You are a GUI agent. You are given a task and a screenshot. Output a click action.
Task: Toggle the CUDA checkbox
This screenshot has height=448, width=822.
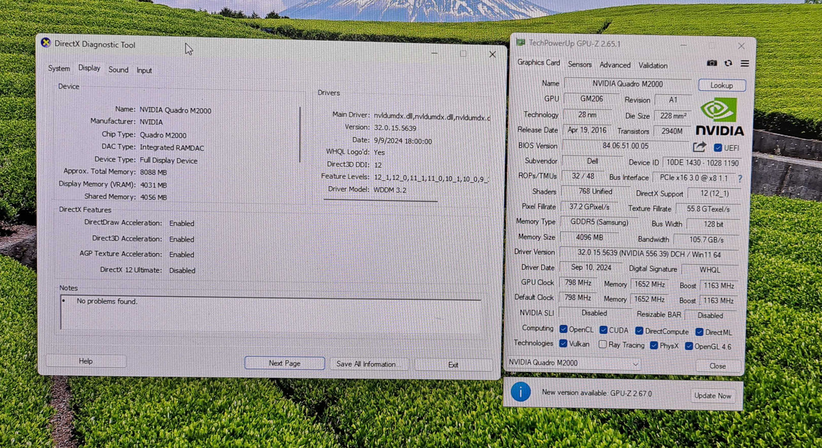click(x=603, y=330)
